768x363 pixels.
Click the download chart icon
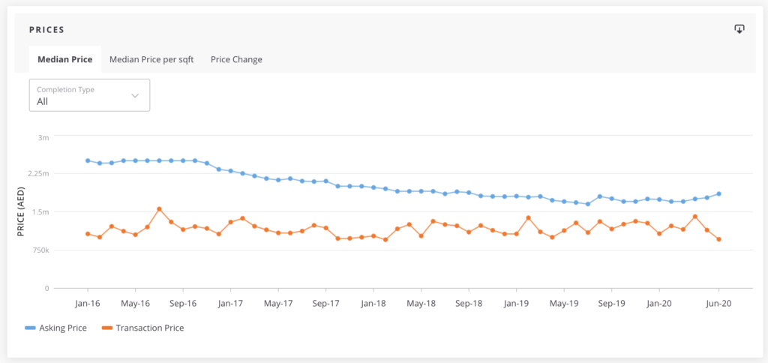[739, 29]
